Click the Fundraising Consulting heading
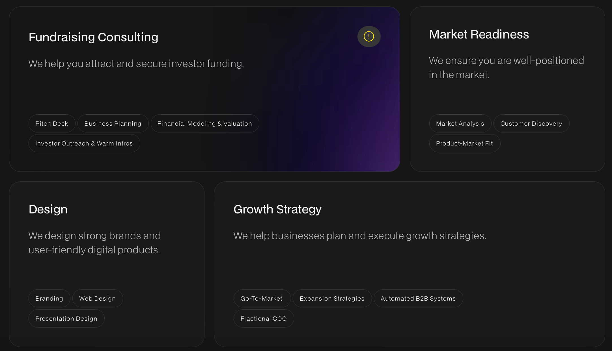 point(93,37)
